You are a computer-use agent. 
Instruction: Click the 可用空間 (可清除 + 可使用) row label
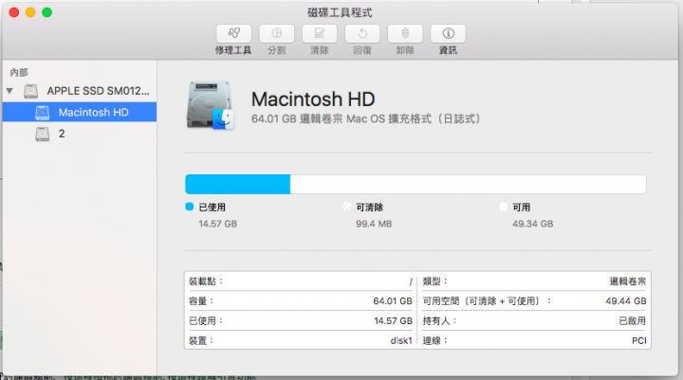click(487, 301)
